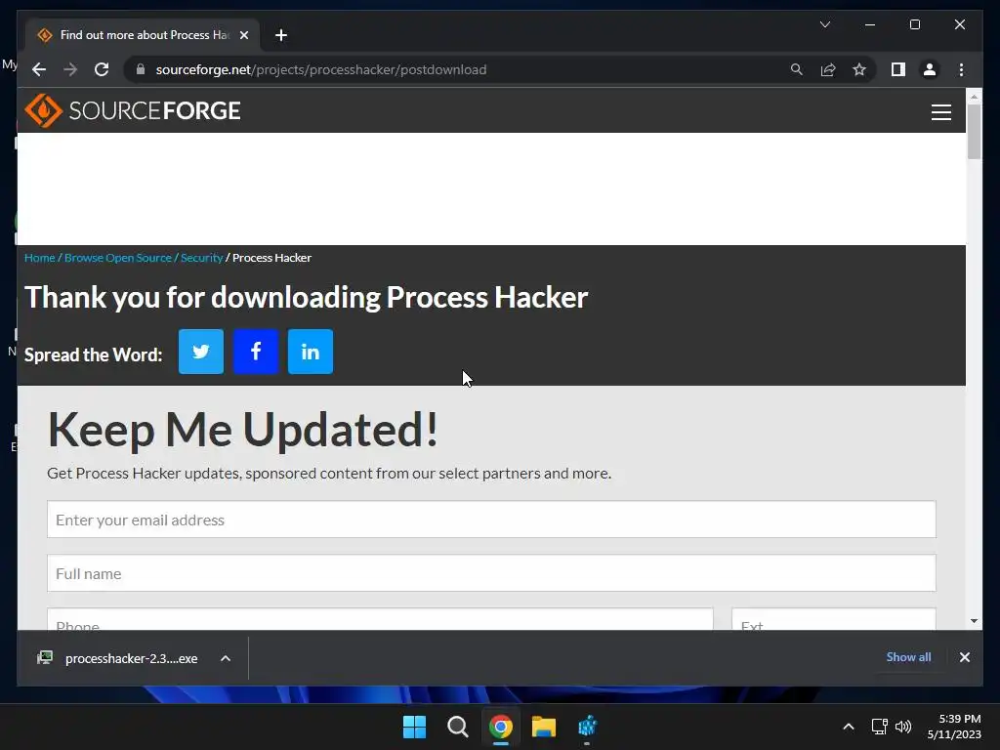
Task: Open the hamburger menu on SourceForge
Action: coord(940,112)
